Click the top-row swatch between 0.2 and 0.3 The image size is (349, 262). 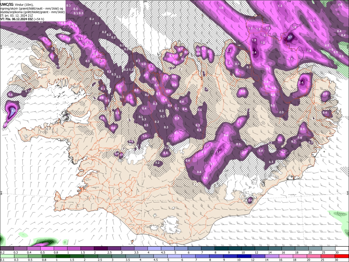(x=7, y=249)
